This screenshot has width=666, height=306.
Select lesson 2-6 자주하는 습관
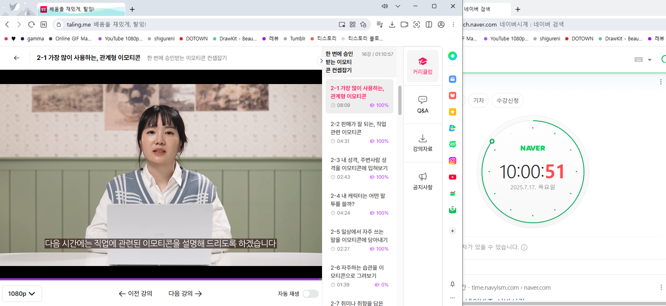(x=360, y=276)
